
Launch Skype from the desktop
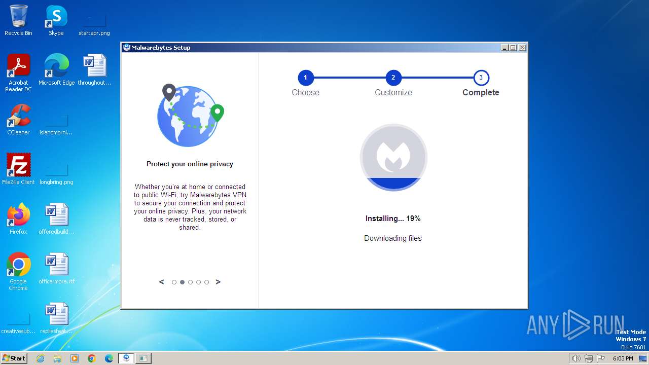click(x=56, y=20)
